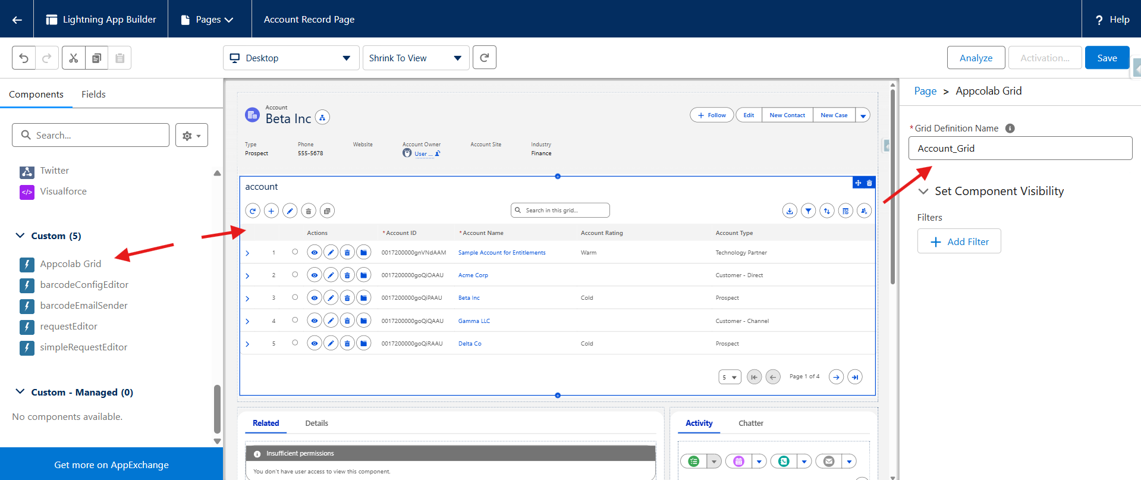The image size is (1141, 480).
Task: Select the Activity tab
Action: (699, 423)
